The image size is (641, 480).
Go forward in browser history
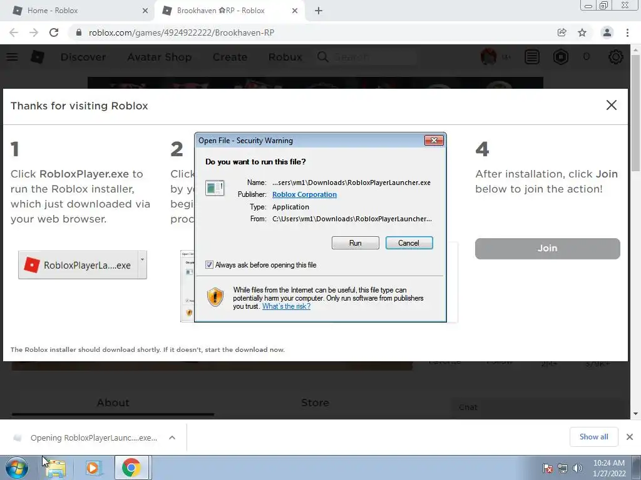click(x=34, y=32)
